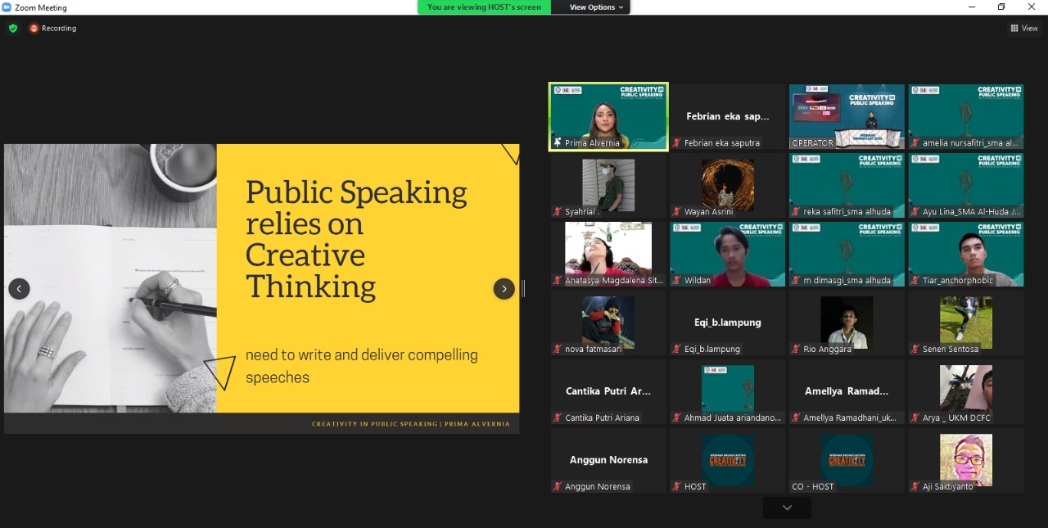This screenshot has width=1048, height=528.
Task: Click muted mic icon beside Rio Anggara
Action: click(x=797, y=349)
